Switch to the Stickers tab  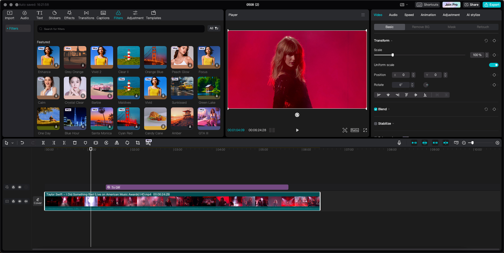pyautogui.click(x=54, y=15)
